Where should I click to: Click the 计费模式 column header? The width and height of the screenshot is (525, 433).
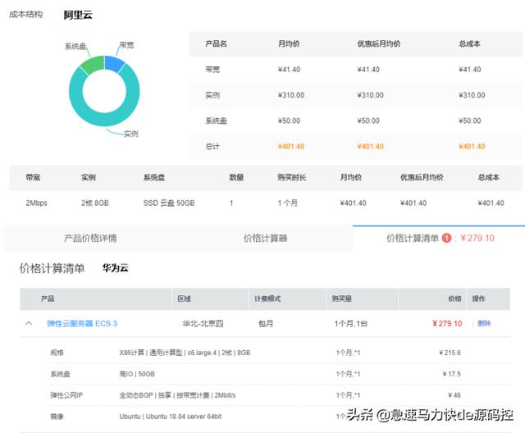tap(267, 299)
